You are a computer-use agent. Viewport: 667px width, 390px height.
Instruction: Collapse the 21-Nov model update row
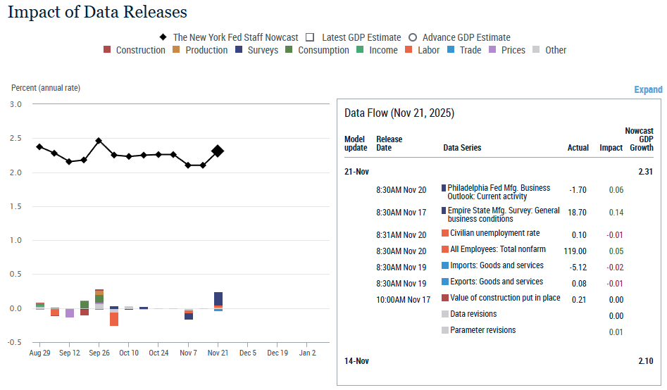(356, 172)
